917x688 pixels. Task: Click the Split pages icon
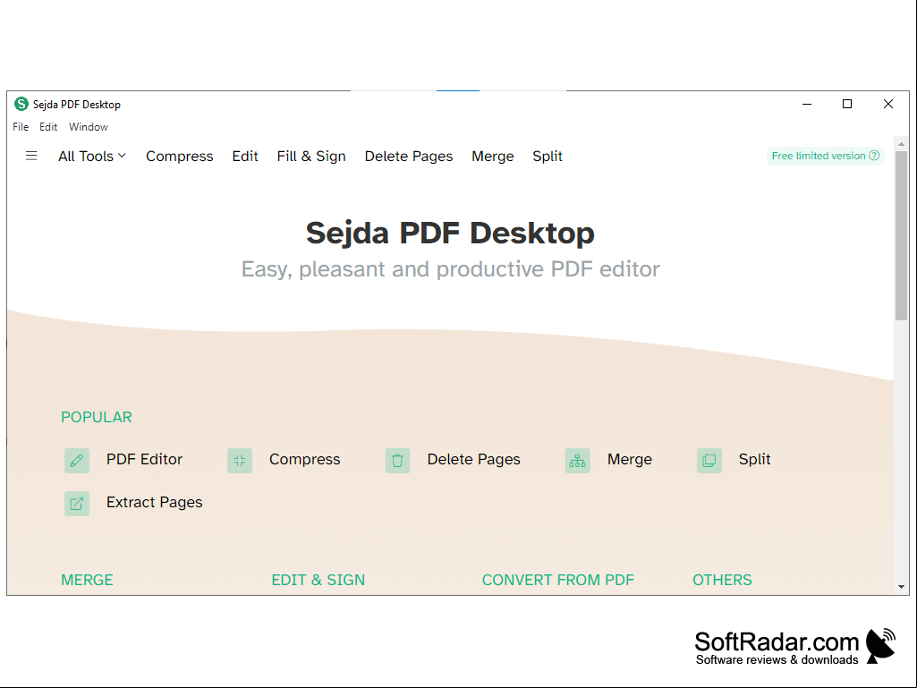[709, 461]
